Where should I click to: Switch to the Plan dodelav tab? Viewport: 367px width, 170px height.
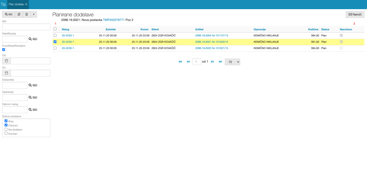(x=16, y=5)
